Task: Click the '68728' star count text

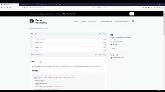Action: pos(115,44)
